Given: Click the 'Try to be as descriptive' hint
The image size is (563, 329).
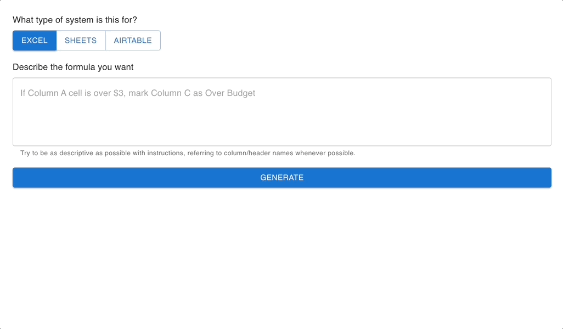Looking at the screenshot, I should coord(188,153).
